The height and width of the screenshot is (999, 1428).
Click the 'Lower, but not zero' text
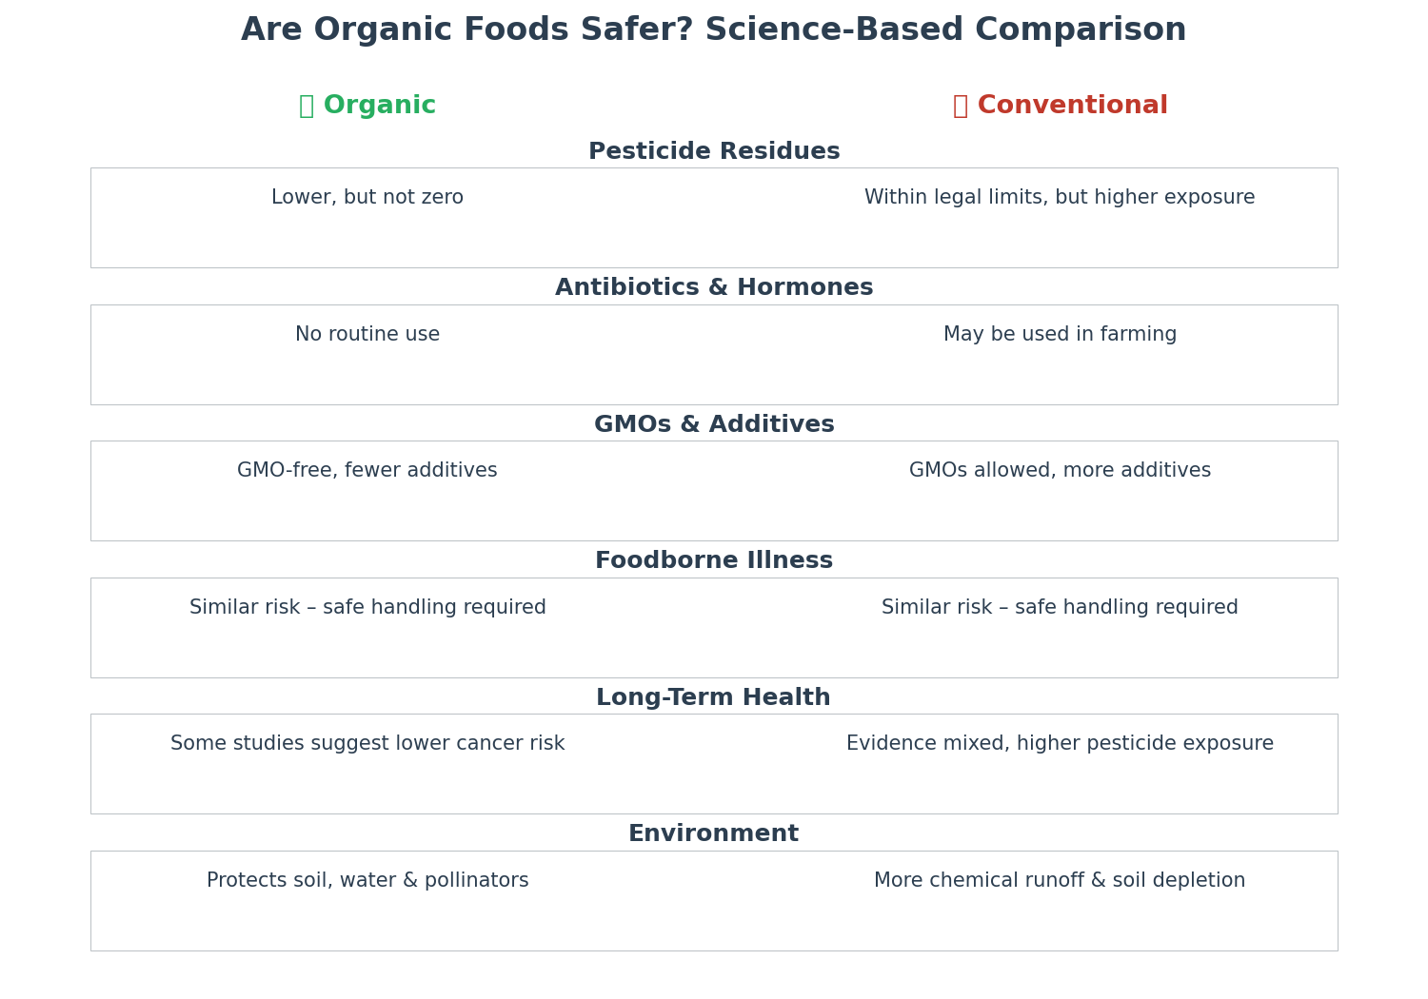(367, 198)
